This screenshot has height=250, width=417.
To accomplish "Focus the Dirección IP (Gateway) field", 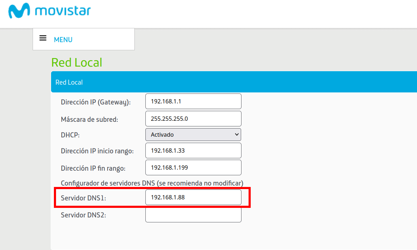I will 193,101.
